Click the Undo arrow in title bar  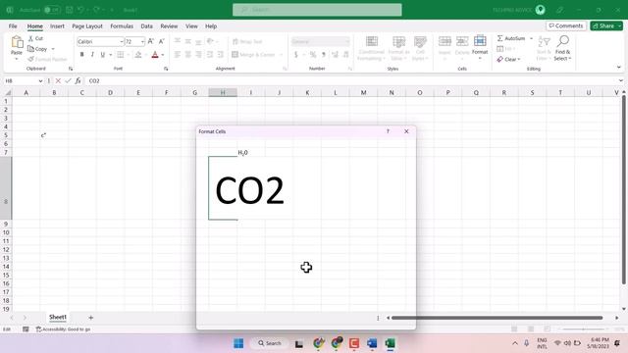pos(81,10)
